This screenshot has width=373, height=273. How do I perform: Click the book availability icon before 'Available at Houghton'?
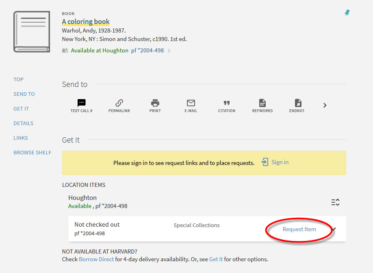(x=65, y=51)
